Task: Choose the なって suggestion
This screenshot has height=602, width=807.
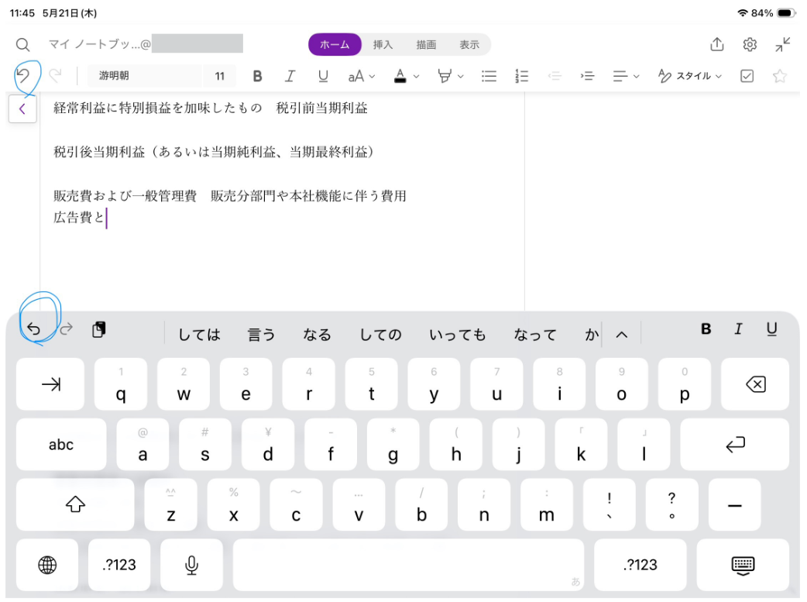Action: click(x=535, y=335)
